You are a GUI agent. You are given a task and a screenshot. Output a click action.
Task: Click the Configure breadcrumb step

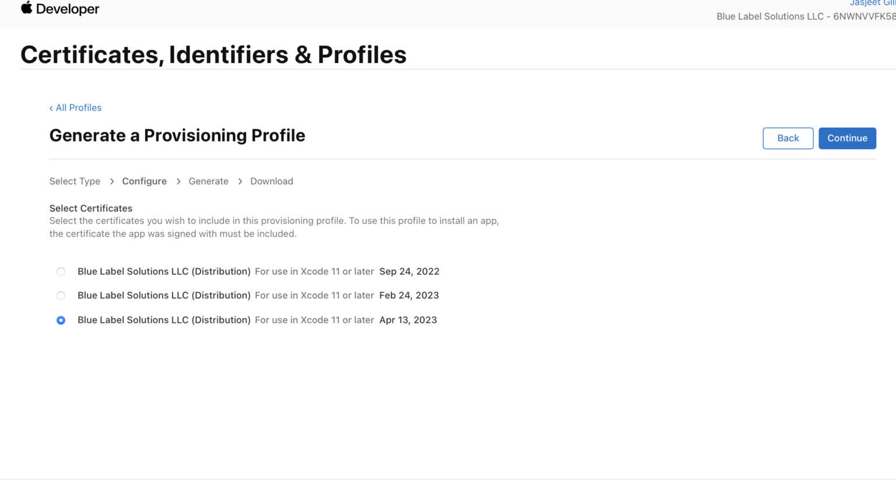pos(144,181)
